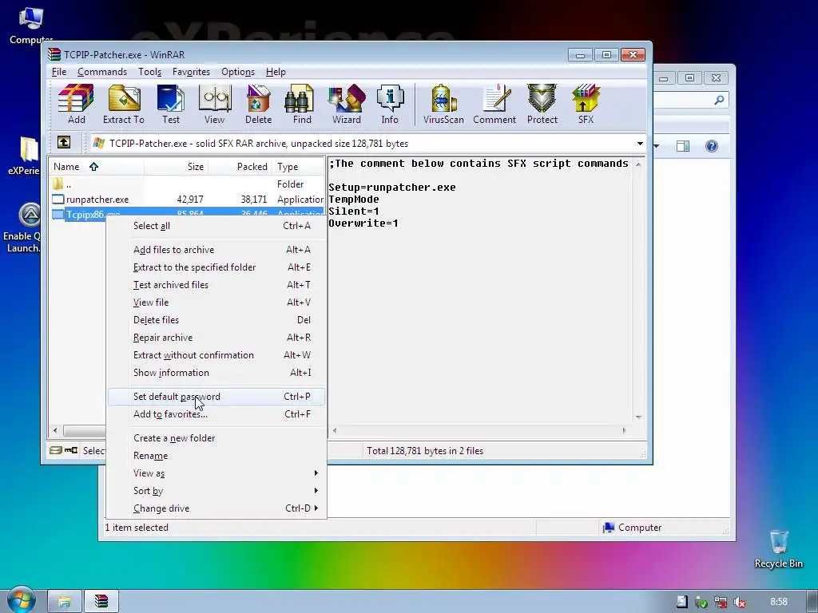Select the runpatcher.exe file row
This screenshot has width=818, height=613.
(187, 199)
